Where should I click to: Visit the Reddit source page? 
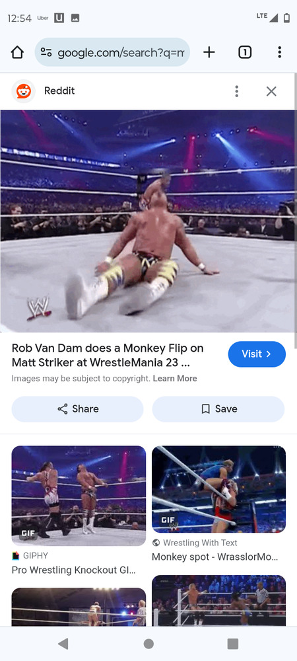(x=257, y=354)
